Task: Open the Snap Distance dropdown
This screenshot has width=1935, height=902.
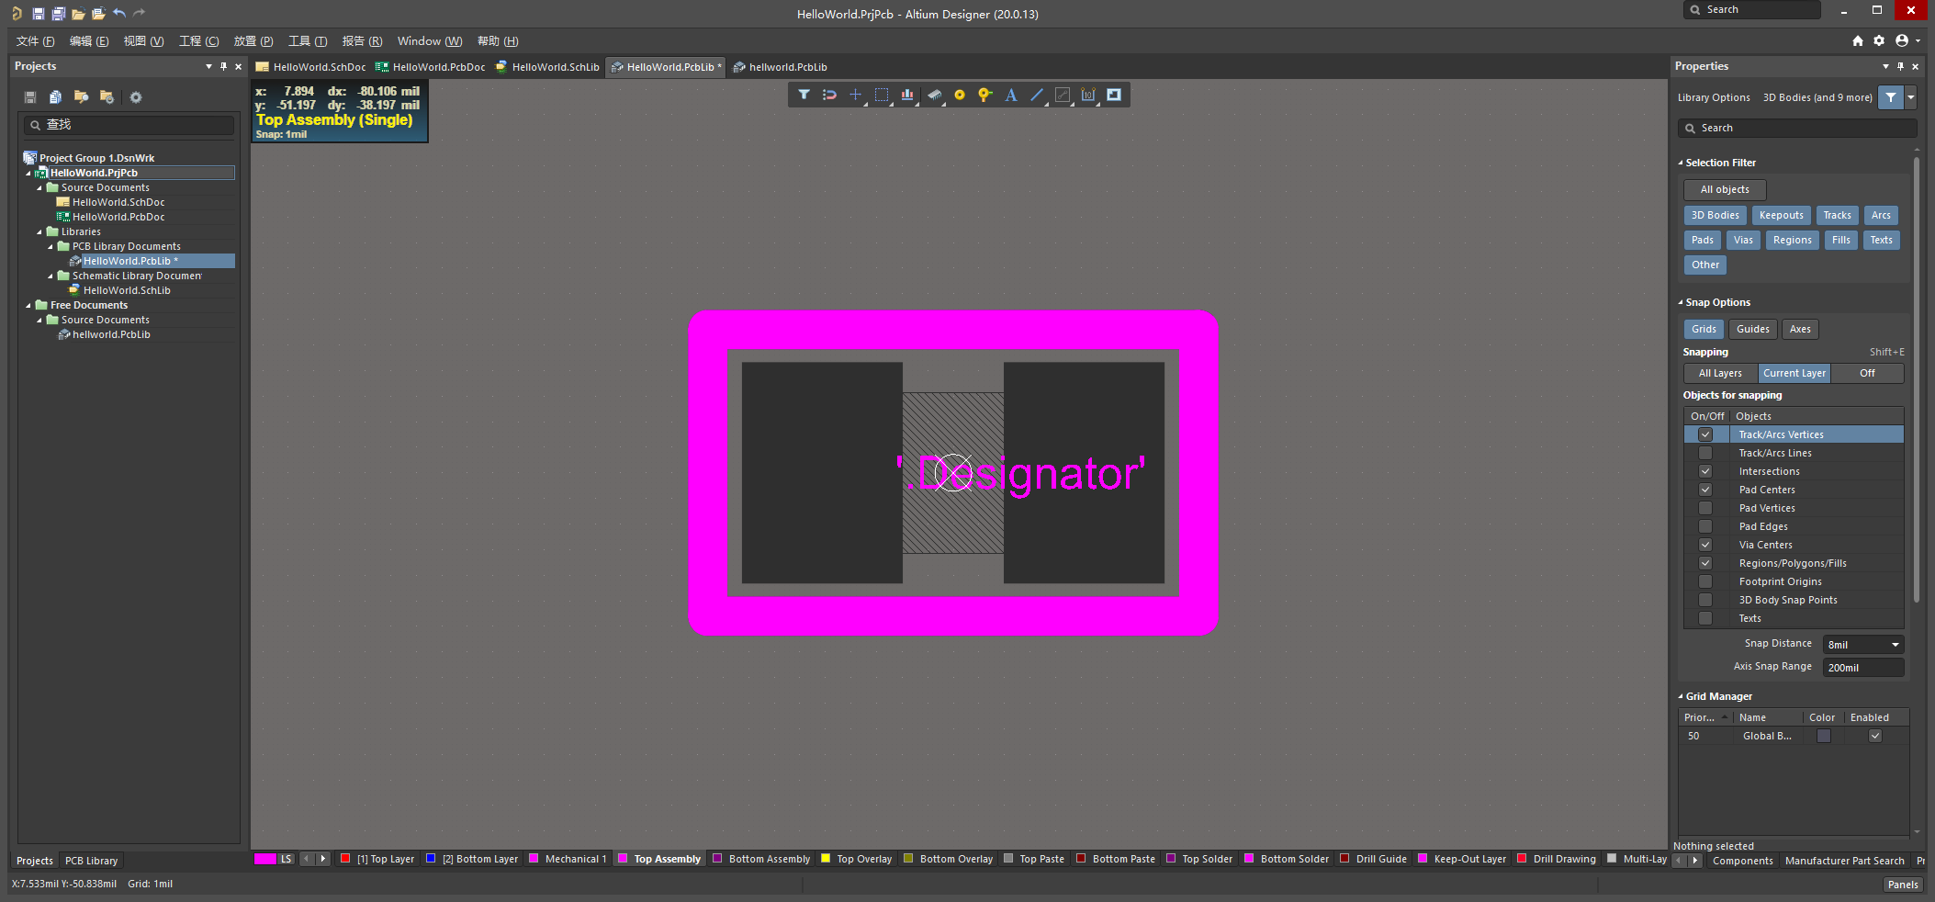Action: [x=1896, y=644]
